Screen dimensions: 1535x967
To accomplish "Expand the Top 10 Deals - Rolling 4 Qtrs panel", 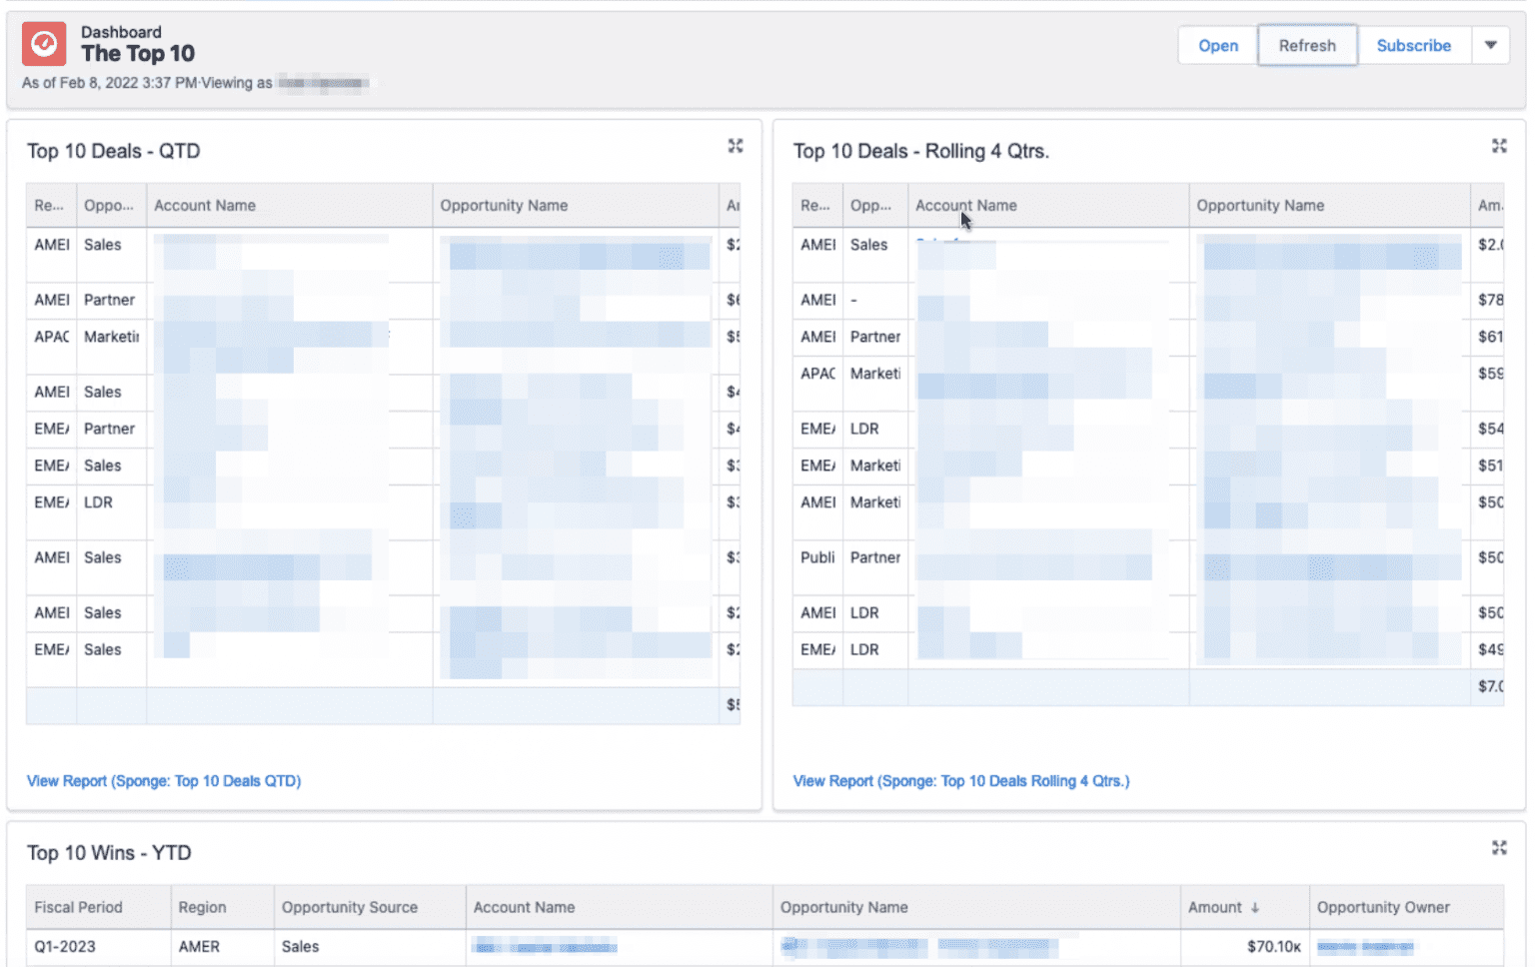I will click(x=1499, y=146).
